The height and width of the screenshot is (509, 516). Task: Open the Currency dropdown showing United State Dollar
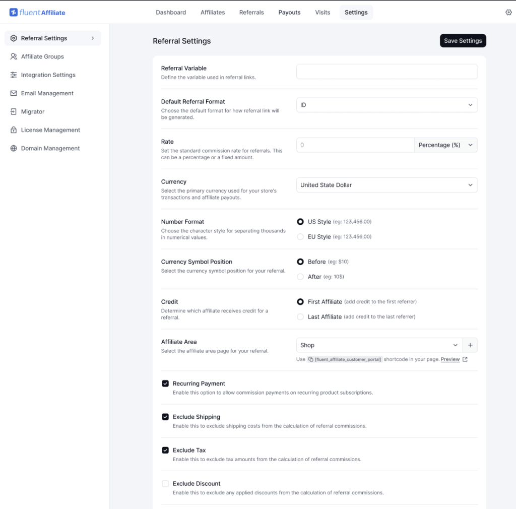(x=386, y=185)
